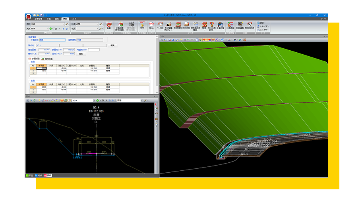Viewport: 364px width, 204px height.
Task: Click the 図面編集 ribbon icon
Action: [240, 25]
